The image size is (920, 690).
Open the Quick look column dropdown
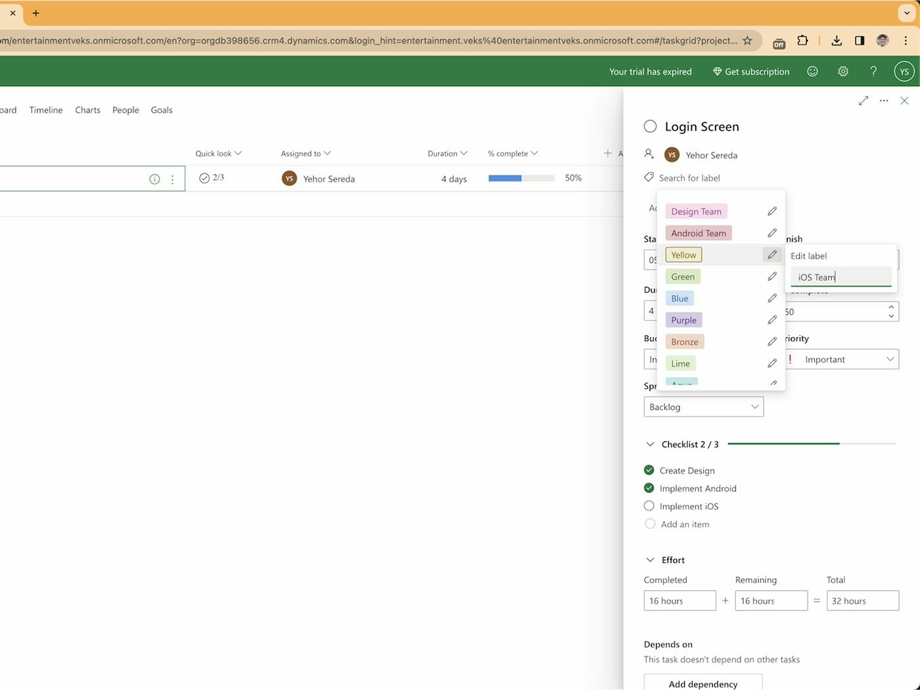(219, 153)
